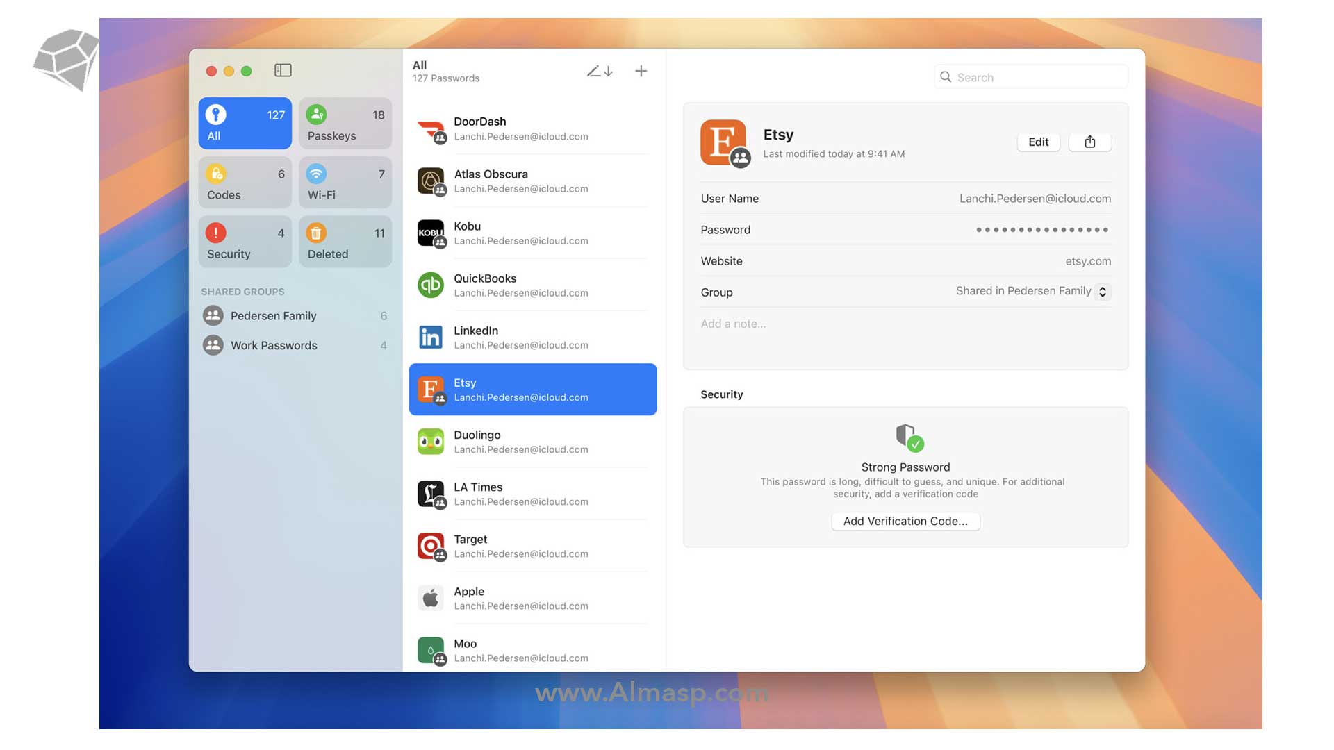
Task: Open the Passkeys category
Action: 345,123
